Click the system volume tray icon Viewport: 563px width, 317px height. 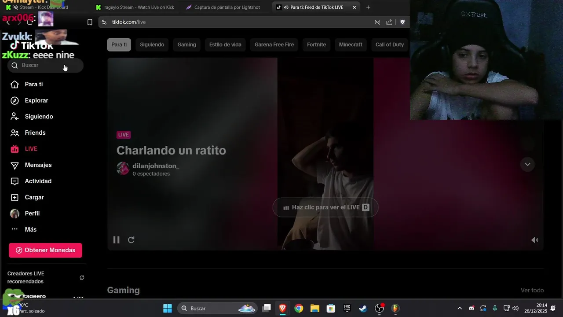[x=515, y=308]
